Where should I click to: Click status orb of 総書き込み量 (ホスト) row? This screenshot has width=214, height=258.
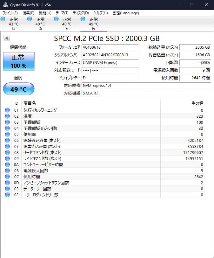7,146
